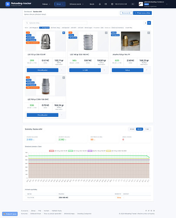The height and width of the screenshot is (218, 176).
Task: Select the 1 rok statistics period tab
Action: click(147, 129)
